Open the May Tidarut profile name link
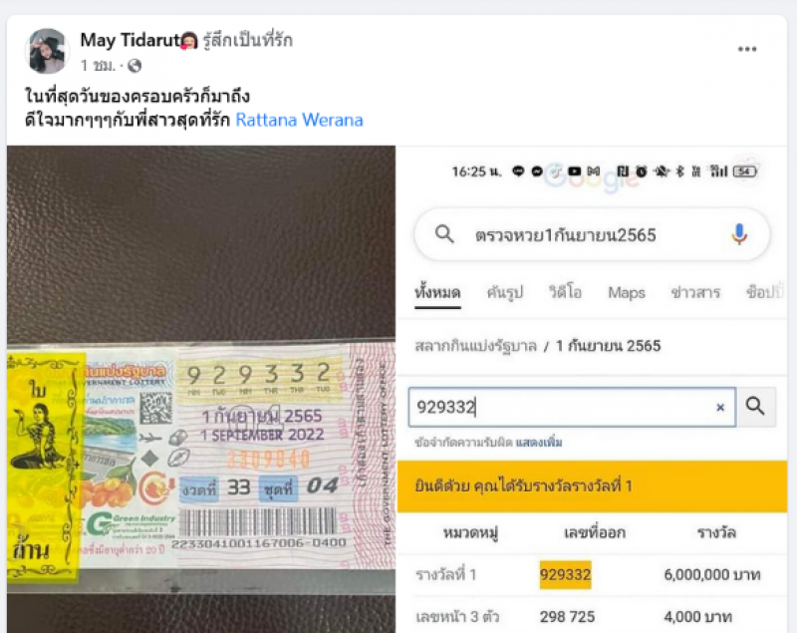 click(130, 40)
